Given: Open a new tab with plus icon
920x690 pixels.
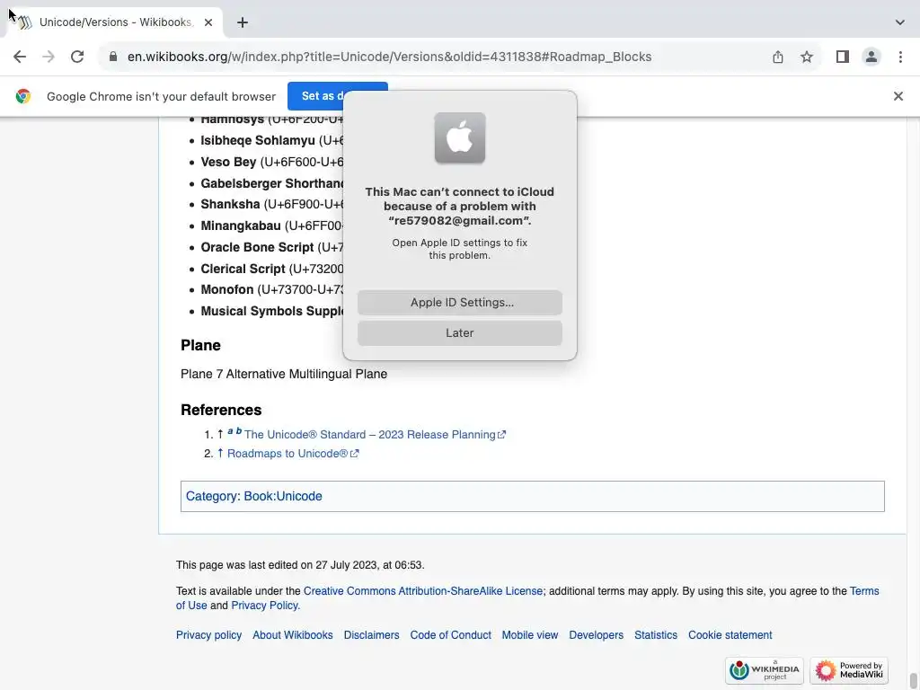Looking at the screenshot, I should tap(243, 22).
